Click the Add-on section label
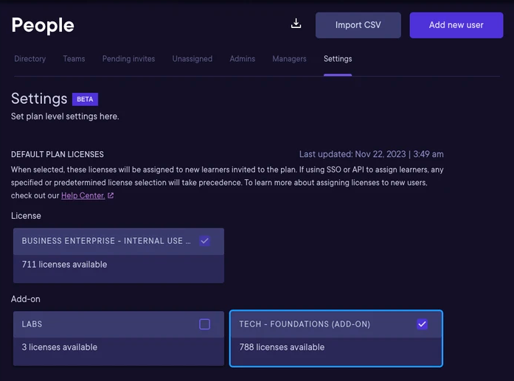The width and height of the screenshot is (514, 381). pyautogui.click(x=26, y=299)
